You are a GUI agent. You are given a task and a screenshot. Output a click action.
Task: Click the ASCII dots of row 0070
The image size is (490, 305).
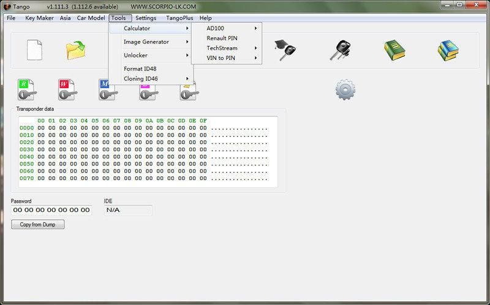pyautogui.click(x=239, y=179)
